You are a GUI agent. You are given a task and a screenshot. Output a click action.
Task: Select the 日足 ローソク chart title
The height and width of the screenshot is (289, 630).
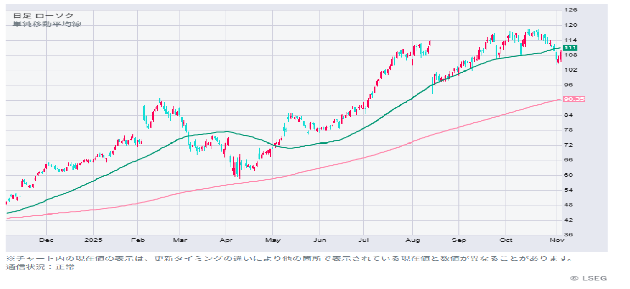pos(43,15)
